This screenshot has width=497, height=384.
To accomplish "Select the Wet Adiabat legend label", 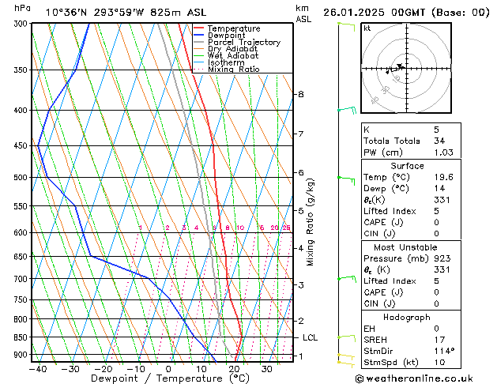I will pyautogui.click(x=233, y=56).
